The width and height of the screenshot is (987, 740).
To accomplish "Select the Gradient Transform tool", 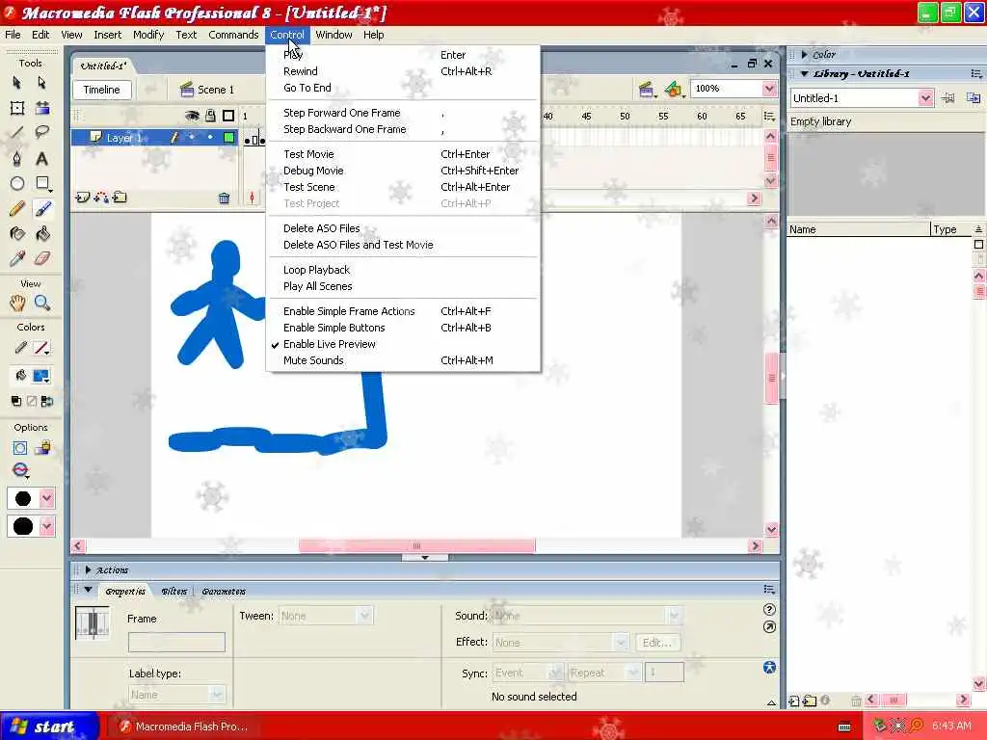I will (x=42, y=108).
